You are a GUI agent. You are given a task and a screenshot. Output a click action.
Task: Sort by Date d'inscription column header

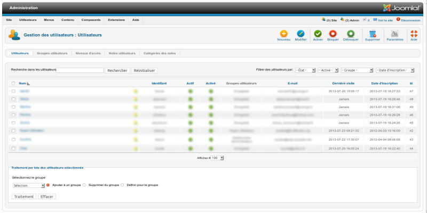384,84
